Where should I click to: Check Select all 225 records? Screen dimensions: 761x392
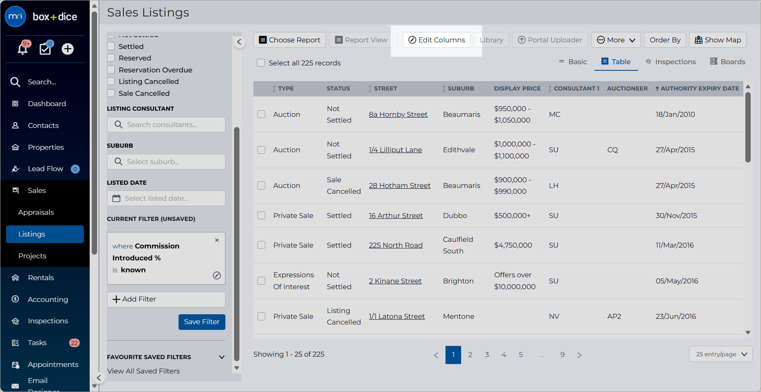261,63
